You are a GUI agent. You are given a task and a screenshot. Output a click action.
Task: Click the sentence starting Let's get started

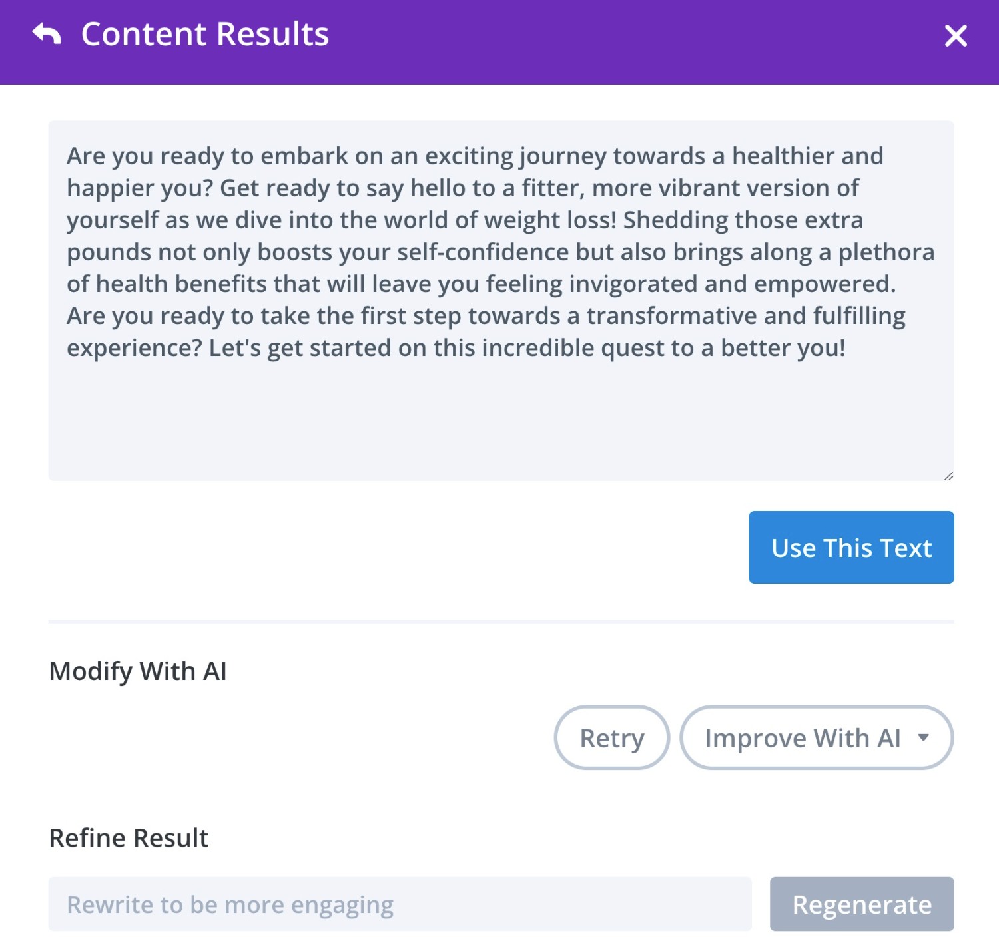pos(527,348)
